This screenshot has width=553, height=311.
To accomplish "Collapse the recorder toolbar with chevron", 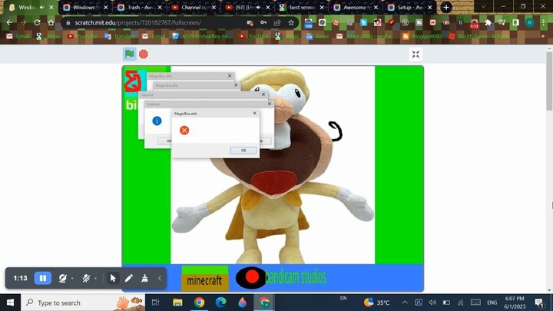I will pyautogui.click(x=160, y=278).
